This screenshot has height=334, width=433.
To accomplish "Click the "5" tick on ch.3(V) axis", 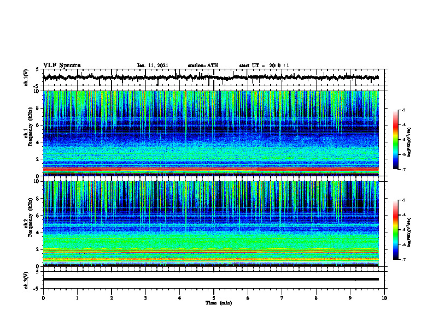I will pyautogui.click(x=38, y=272).
